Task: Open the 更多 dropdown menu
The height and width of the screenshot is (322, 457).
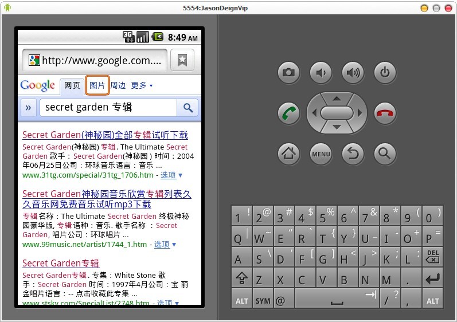Action: (x=142, y=85)
